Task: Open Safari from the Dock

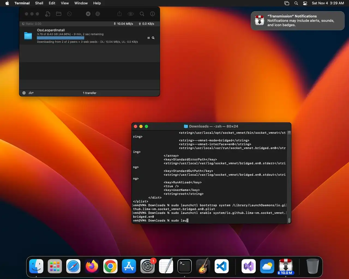Action: pos(73,266)
